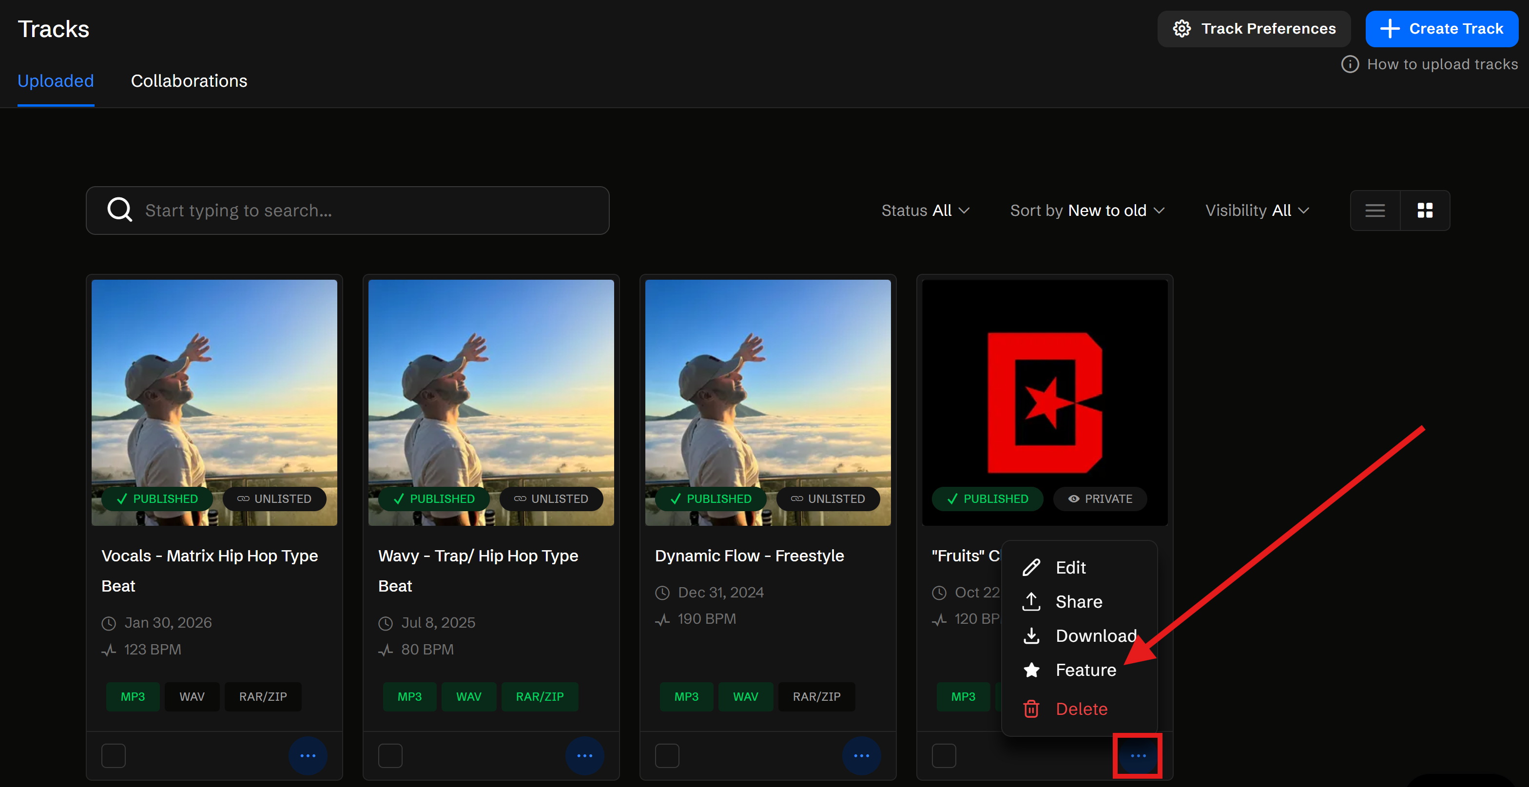Click the info icon beside upload help
The height and width of the screenshot is (787, 1529).
click(x=1349, y=64)
